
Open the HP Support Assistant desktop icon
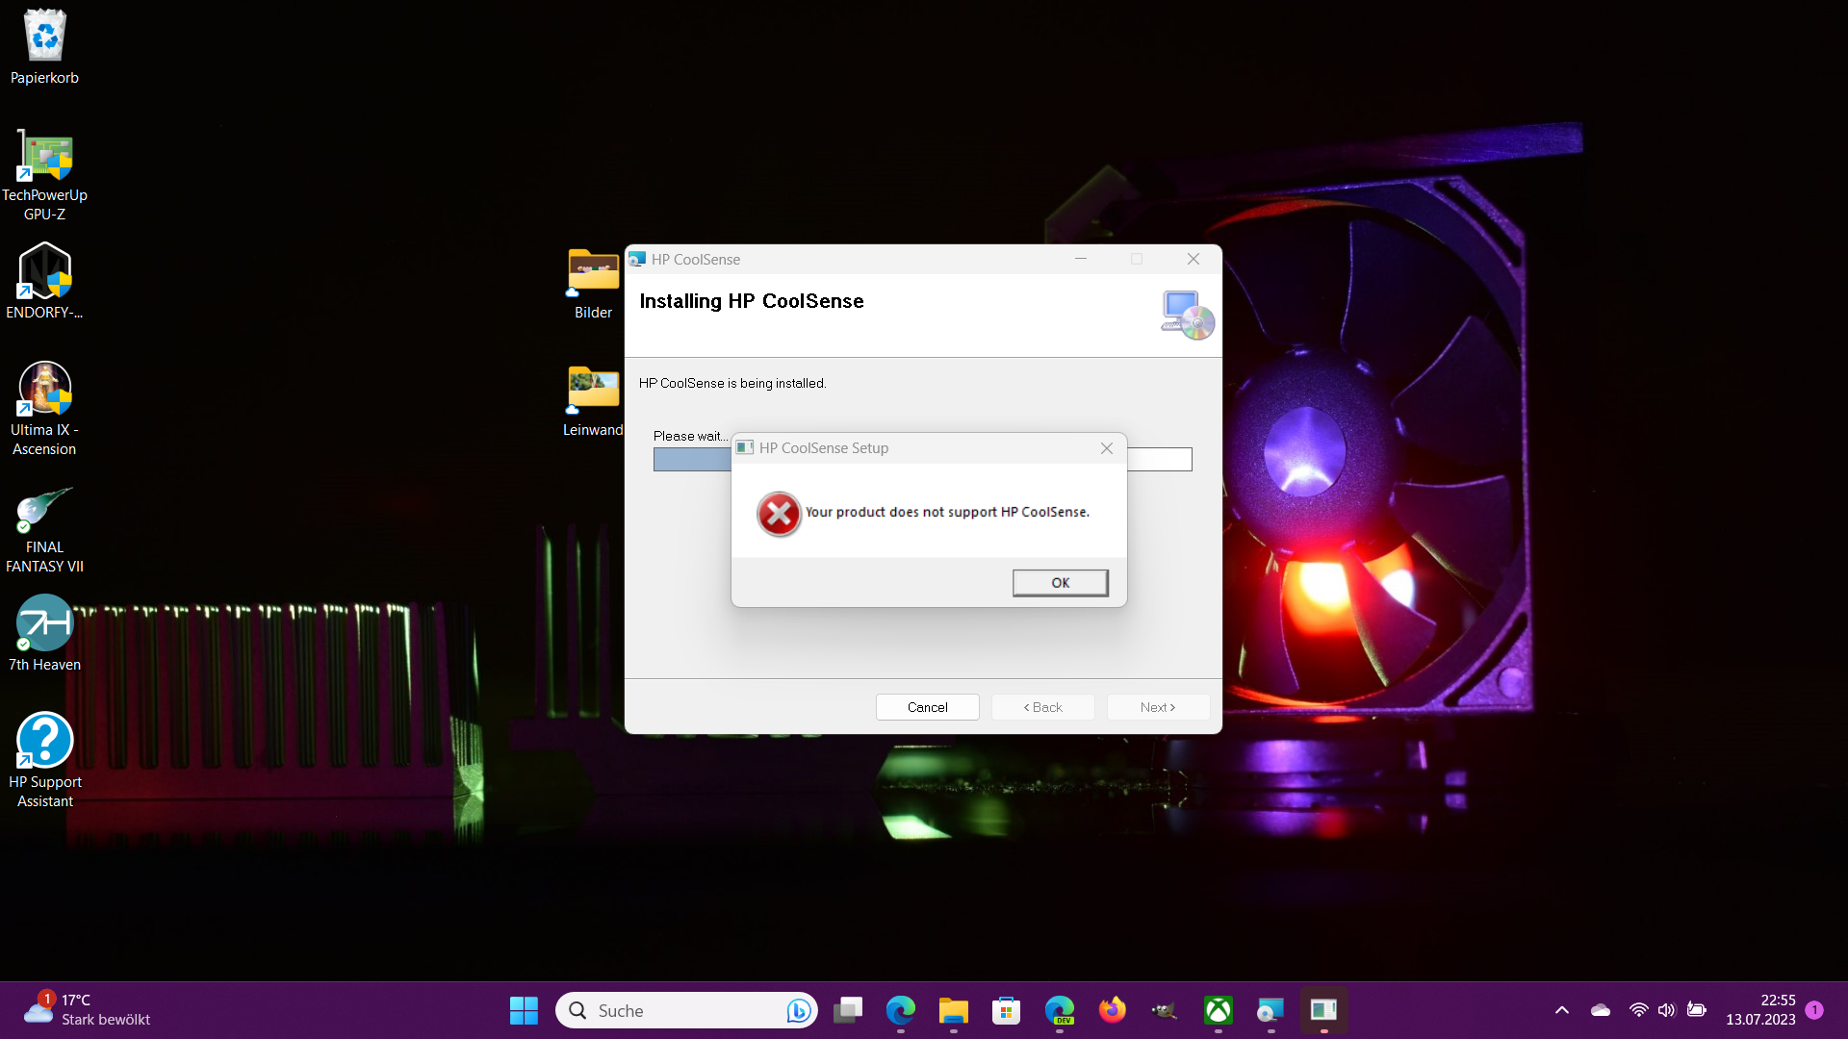click(44, 741)
